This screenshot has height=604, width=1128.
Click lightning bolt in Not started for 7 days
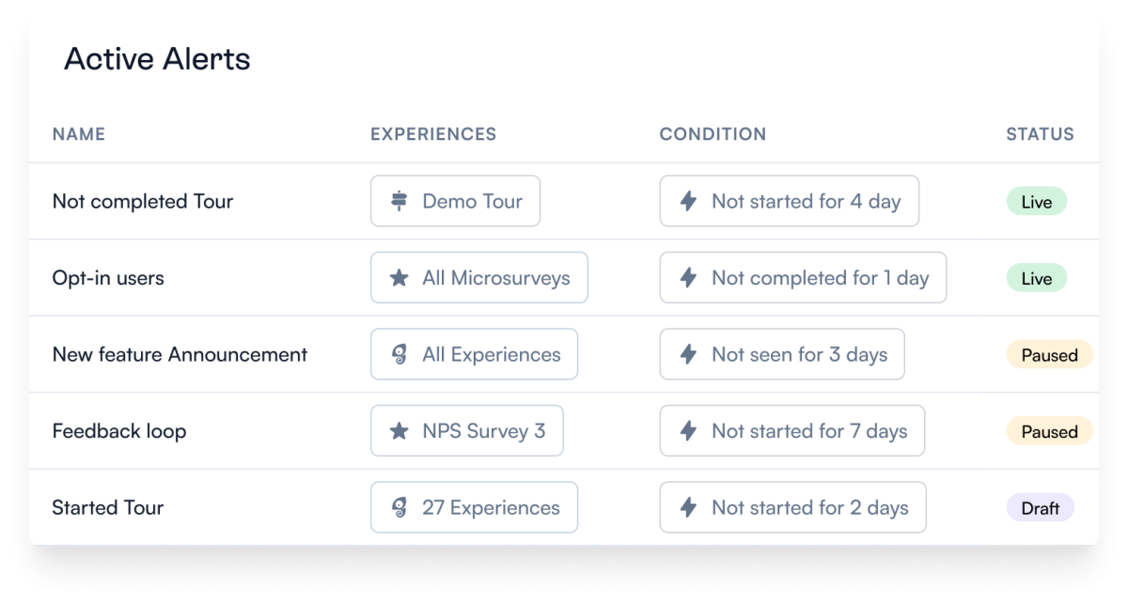[x=688, y=431]
